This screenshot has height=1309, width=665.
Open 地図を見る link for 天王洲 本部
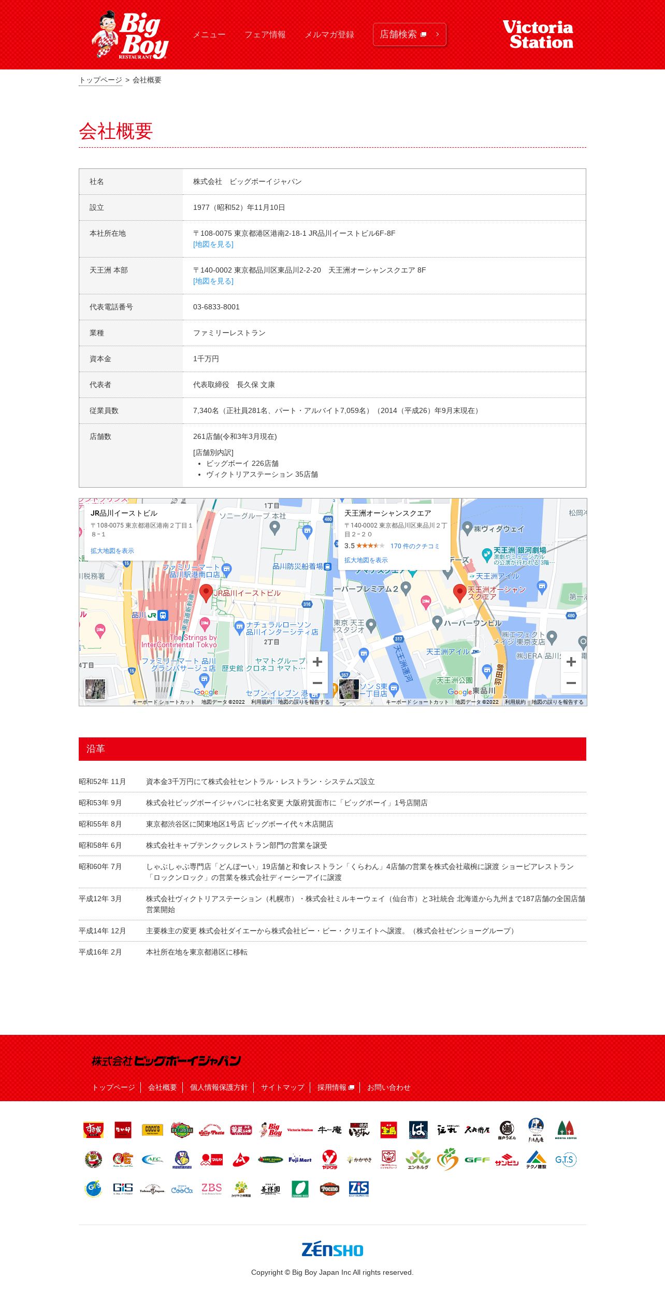(x=213, y=281)
